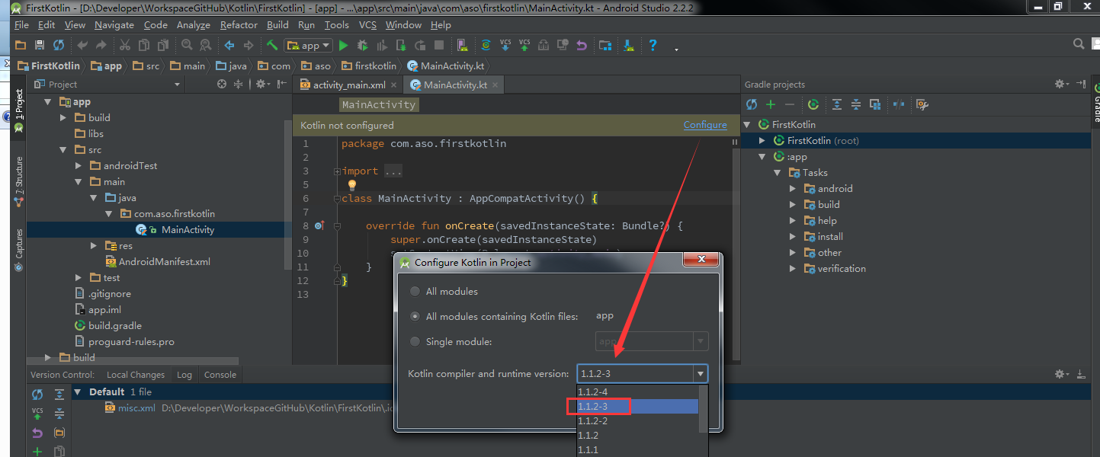Viewport: 1100px width, 457px height.
Task: Click the purple Revert icon in main toolbar
Action: (x=582, y=46)
